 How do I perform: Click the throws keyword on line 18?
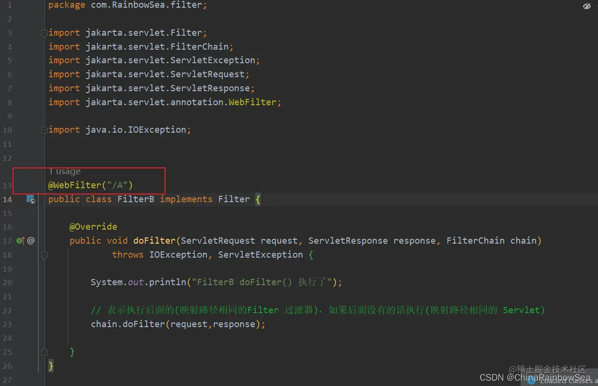(x=128, y=254)
